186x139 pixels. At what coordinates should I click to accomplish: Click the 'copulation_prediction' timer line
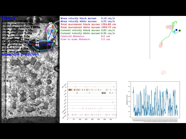coord(21,27)
